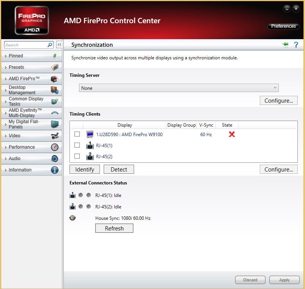Click the Presets icon in sidebar
The width and height of the screenshot is (305, 289).
[x=55, y=67]
